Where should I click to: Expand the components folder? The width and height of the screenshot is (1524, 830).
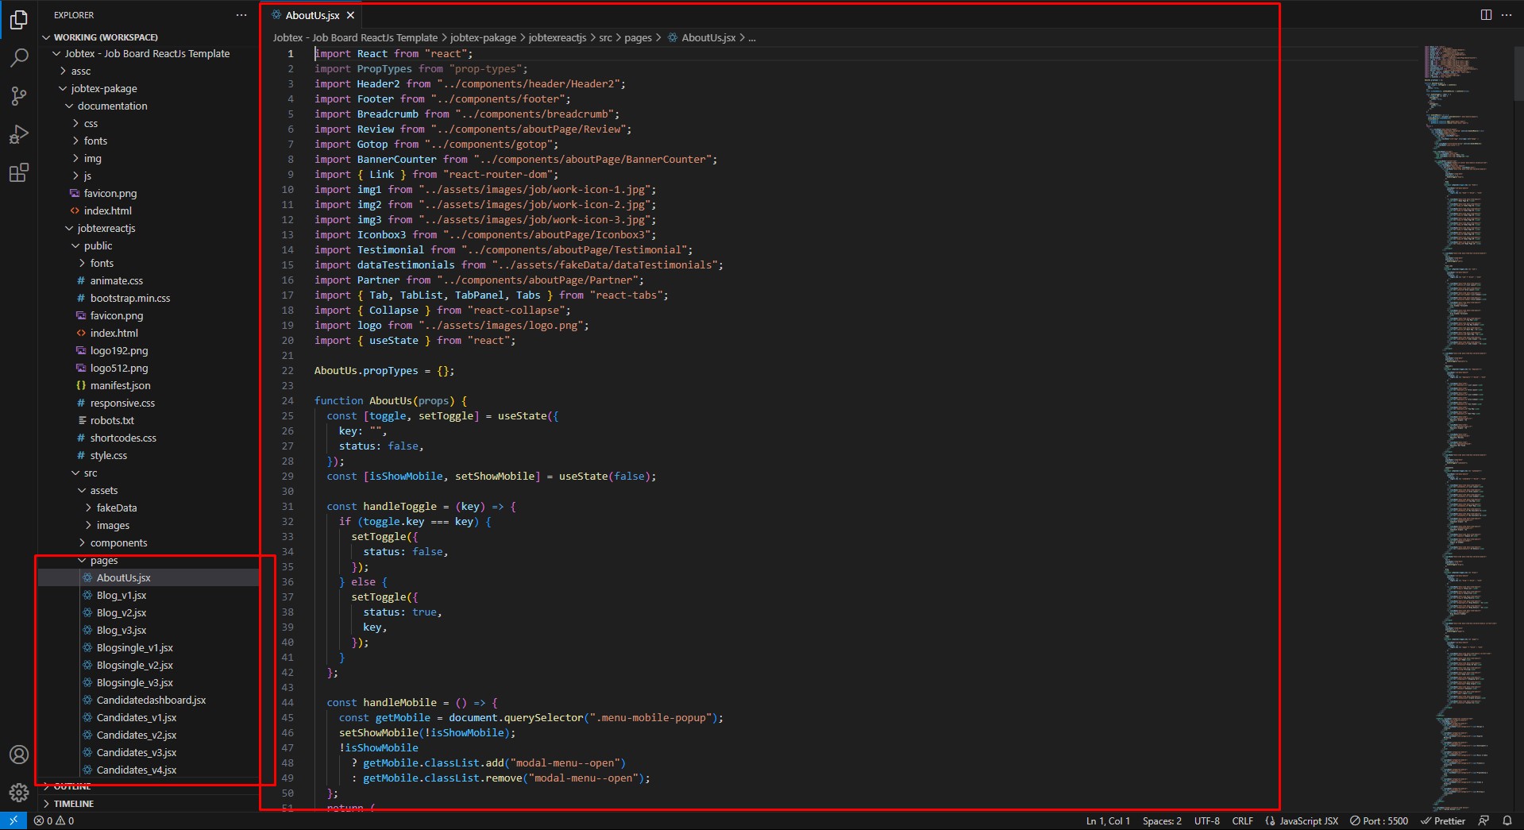coord(118,542)
